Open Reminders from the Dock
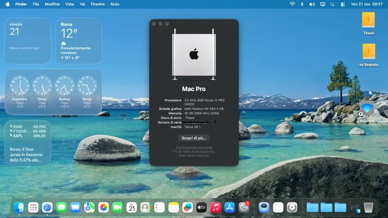The width and height of the screenshot is (388, 218). click(159, 208)
